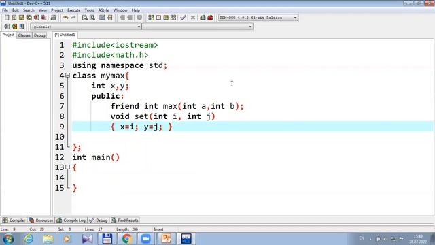Viewport: 435px width, 245px height.
Task: Open the View menu
Action: click(43, 10)
